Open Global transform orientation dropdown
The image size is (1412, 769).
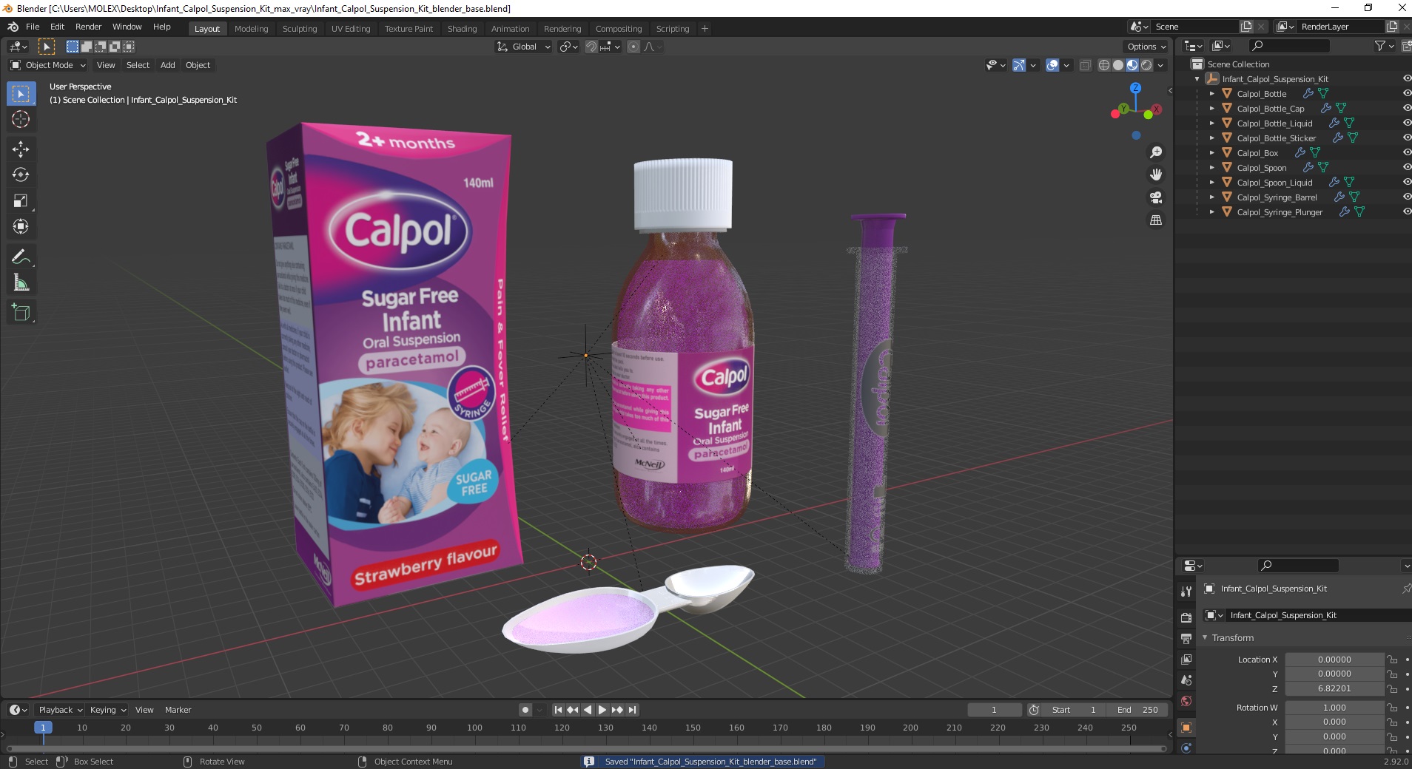(524, 47)
